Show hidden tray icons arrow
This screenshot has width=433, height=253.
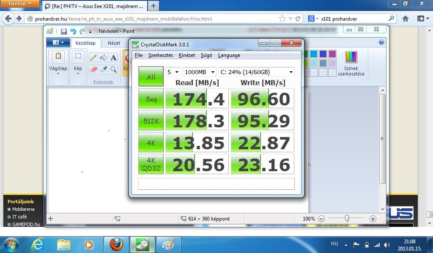coord(346,245)
